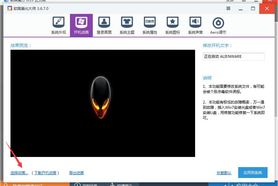Screen dimensions: 278x186
Task: Click the 软媒美化大师 app logo icon
Action: [x=10, y=8]
